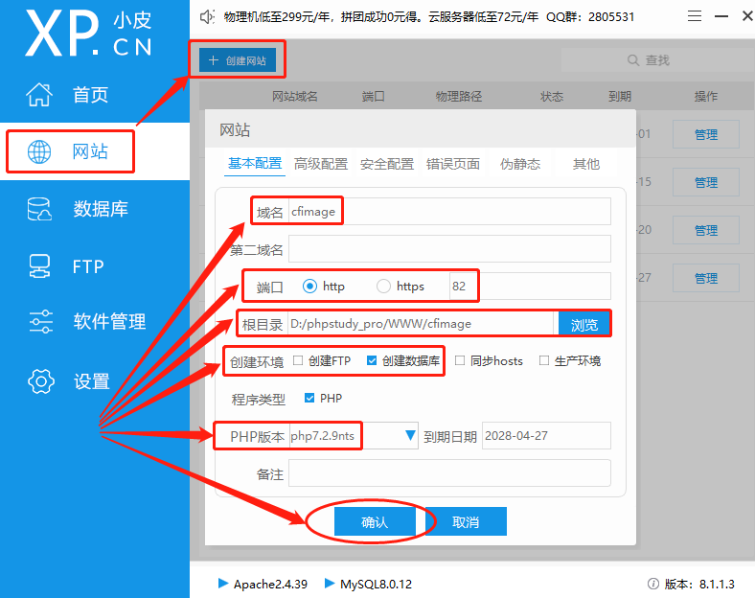
Task: Uncheck the 创建数据库 checkbox
Action: (372, 360)
